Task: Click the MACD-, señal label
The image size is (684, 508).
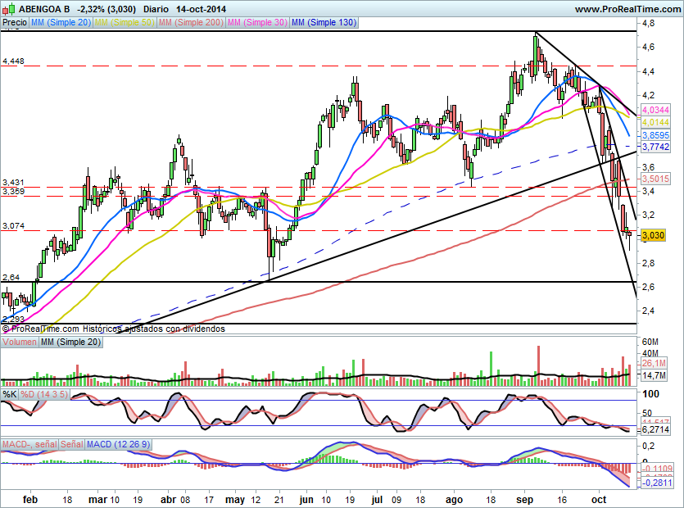Action: click(29, 444)
